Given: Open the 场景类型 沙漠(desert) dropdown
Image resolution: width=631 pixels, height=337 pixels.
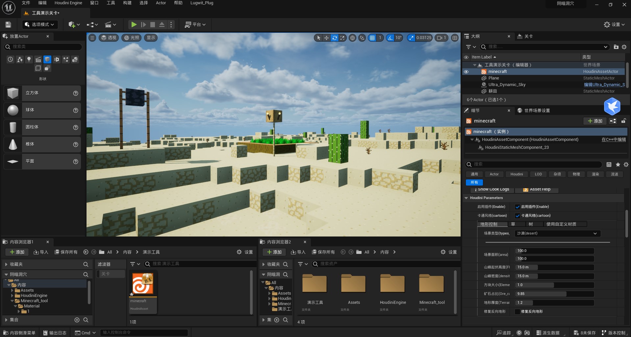Looking at the screenshot, I should (557, 234).
